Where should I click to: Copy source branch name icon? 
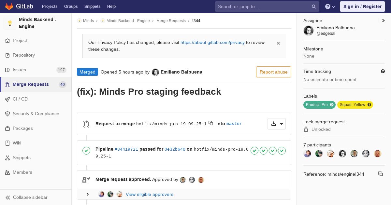(211, 123)
